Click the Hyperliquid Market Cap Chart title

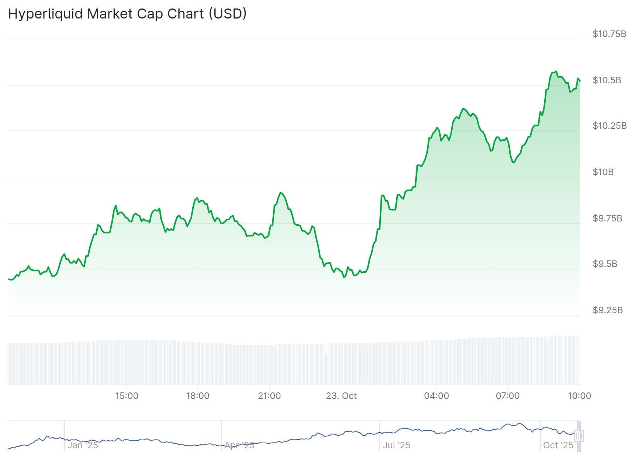[127, 14]
